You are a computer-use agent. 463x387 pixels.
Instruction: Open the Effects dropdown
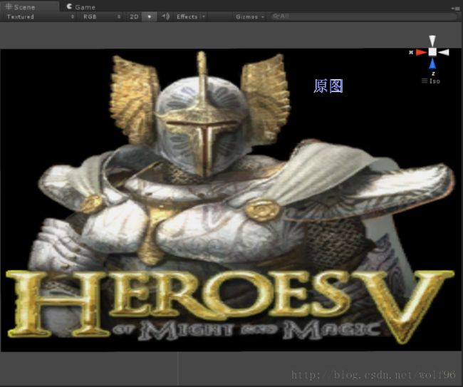tap(190, 16)
